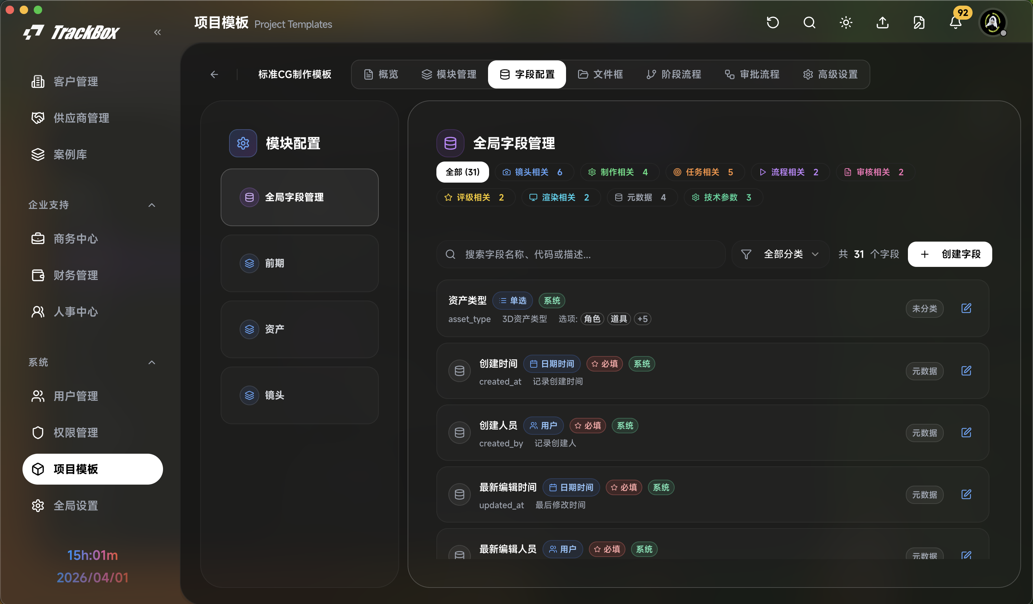Edit the 创建人员 field

[966, 432]
